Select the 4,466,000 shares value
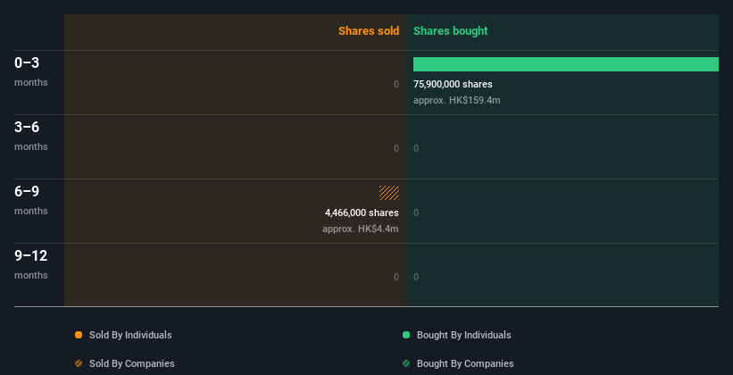 pos(362,212)
